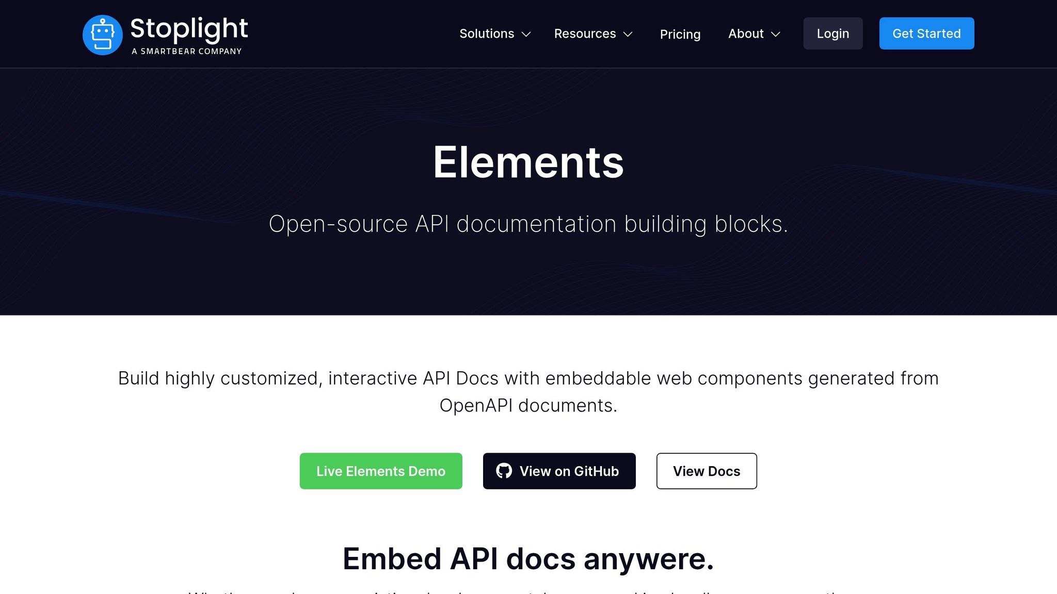
Task: Expand the Resources menu
Action: click(593, 34)
